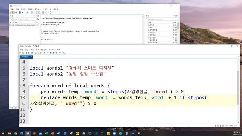Click the variables panel filter field
242x136 pixels.
tap(164, 19)
